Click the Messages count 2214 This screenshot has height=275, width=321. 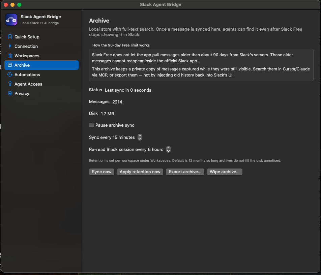(x=117, y=102)
